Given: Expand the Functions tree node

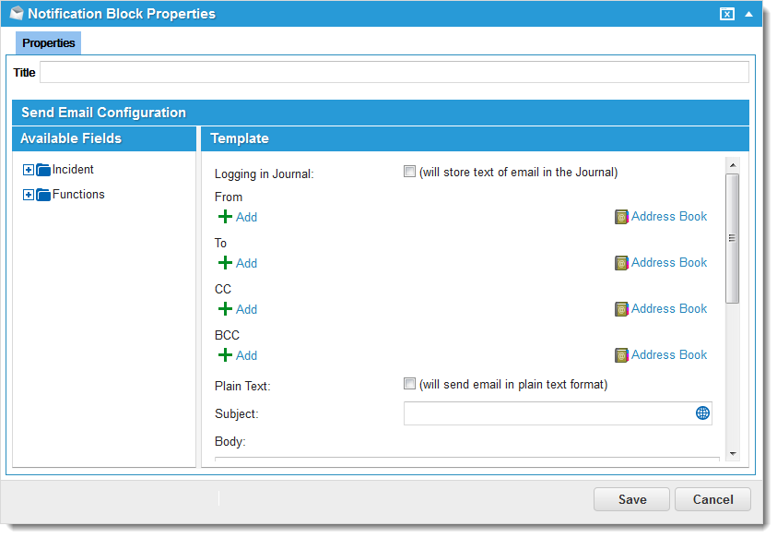Looking at the screenshot, I should pos(28,195).
